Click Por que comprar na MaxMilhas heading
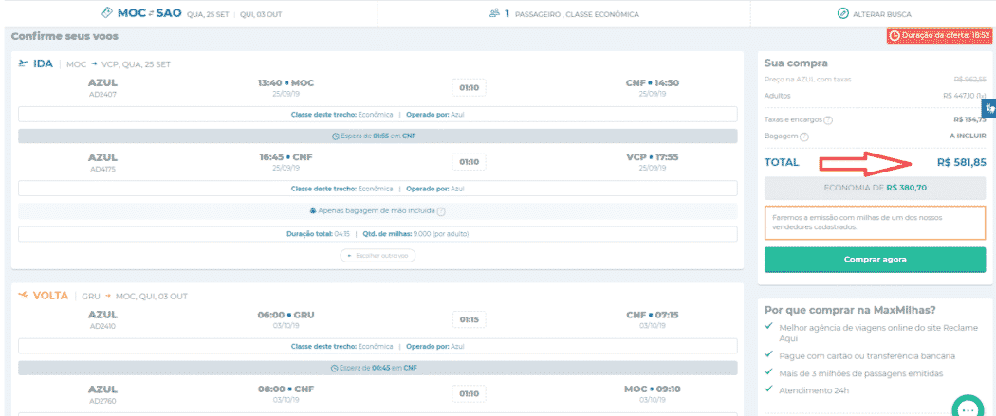The width and height of the screenshot is (996, 416). coord(850,310)
